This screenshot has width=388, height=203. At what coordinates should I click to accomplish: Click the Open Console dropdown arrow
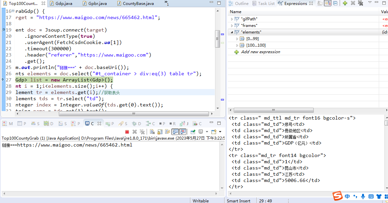[x=220, y=132]
